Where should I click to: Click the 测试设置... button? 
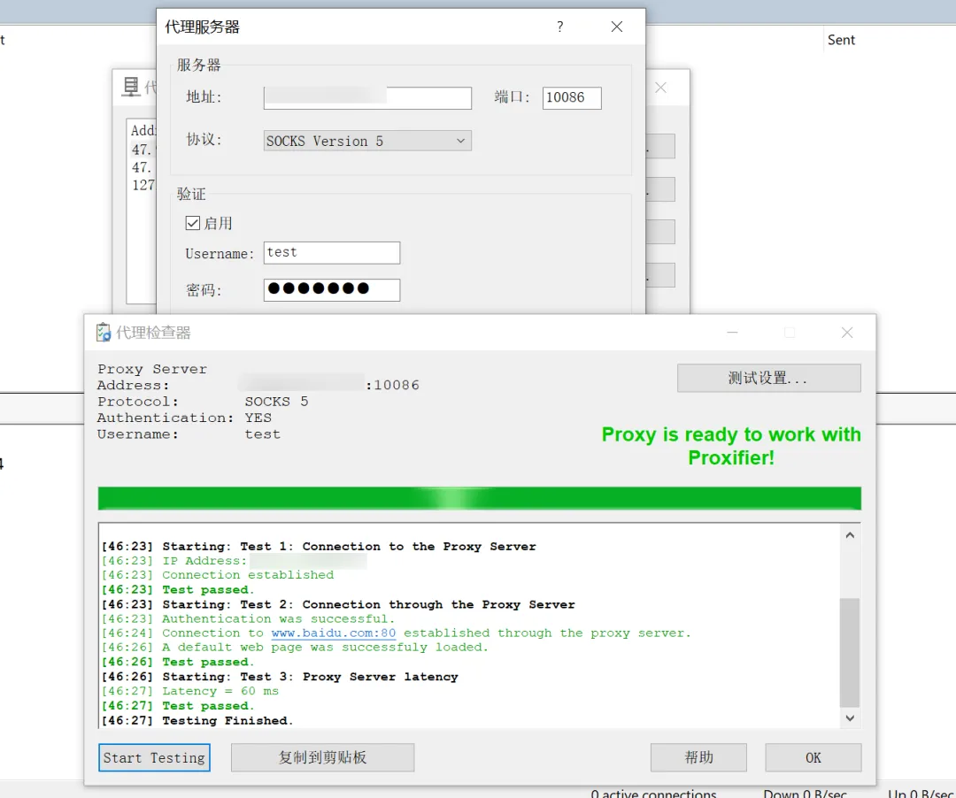point(769,379)
